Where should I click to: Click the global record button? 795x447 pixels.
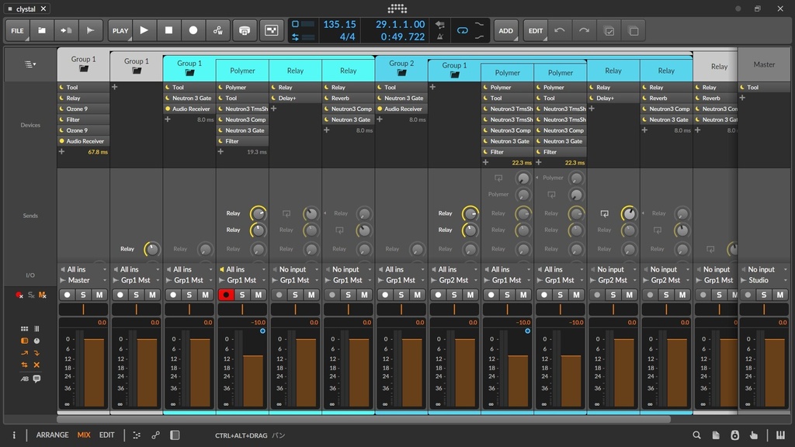point(193,30)
